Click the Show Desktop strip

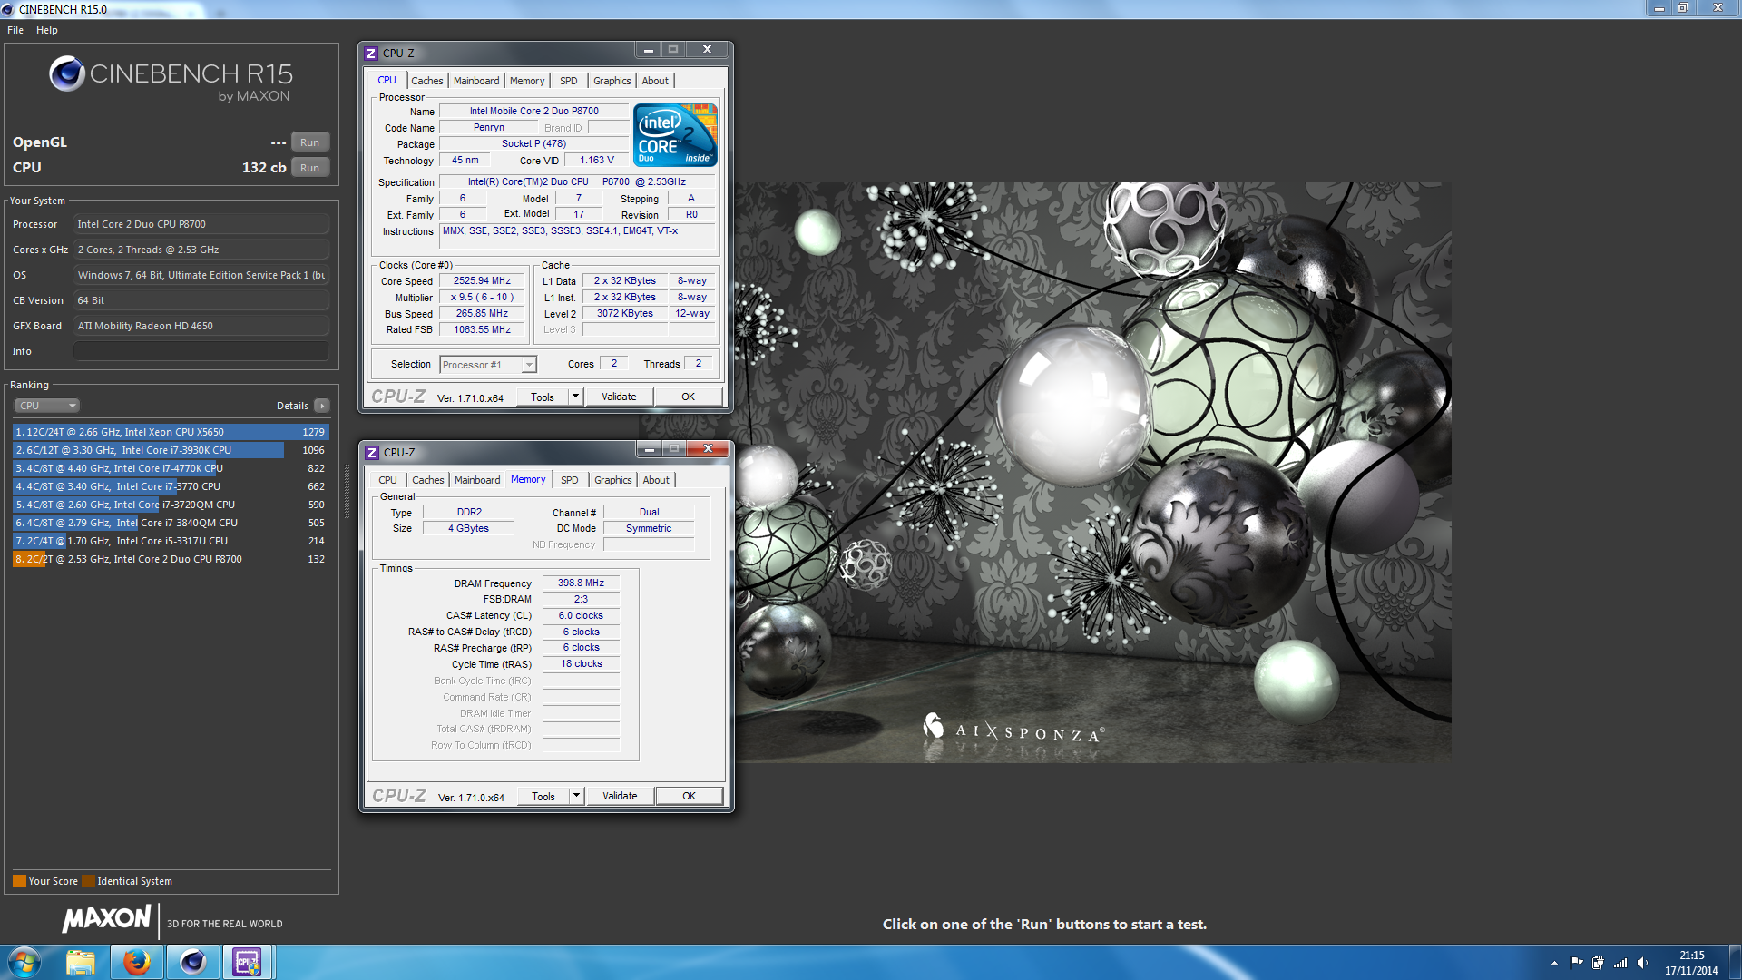[x=1735, y=962]
